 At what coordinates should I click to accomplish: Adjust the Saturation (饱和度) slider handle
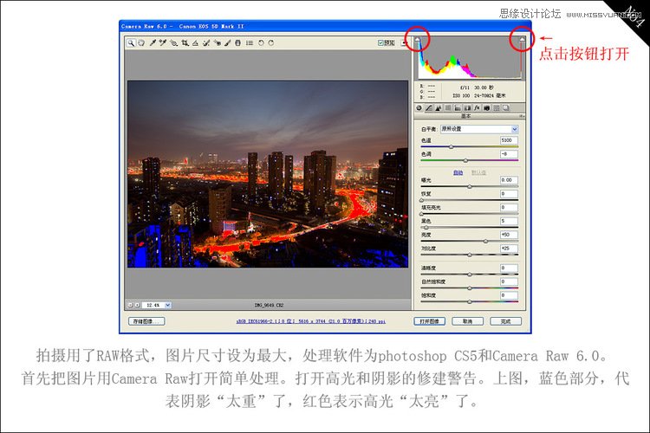470,301
